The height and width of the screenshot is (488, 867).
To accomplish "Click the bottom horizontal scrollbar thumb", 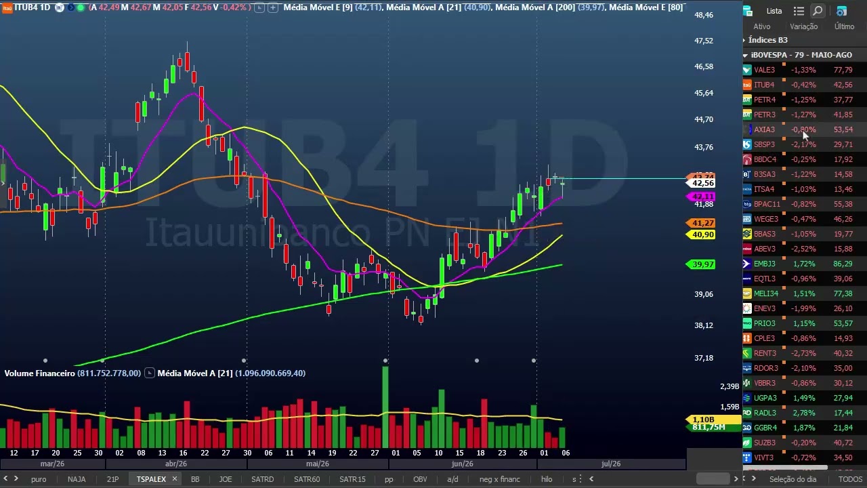I will 713,479.
